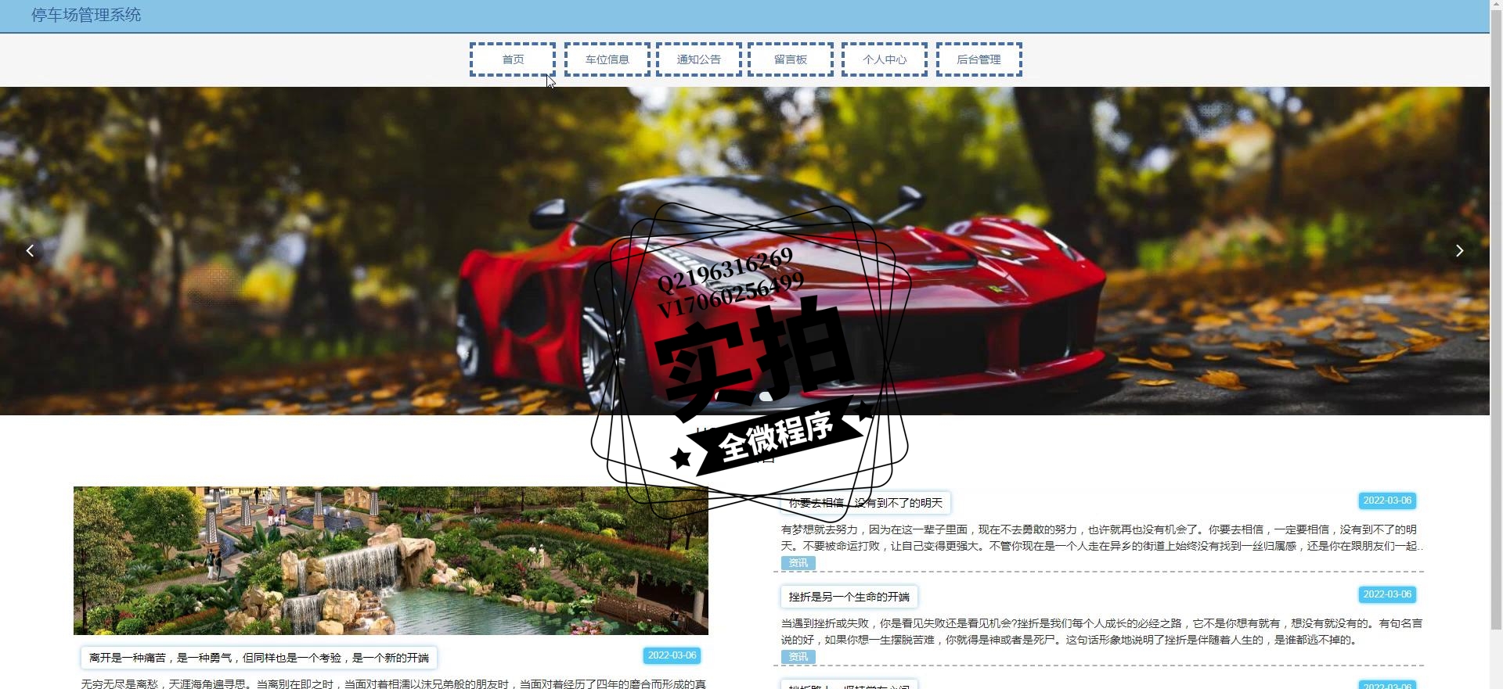Select 留言板 in the navigation bar

pyautogui.click(x=791, y=59)
